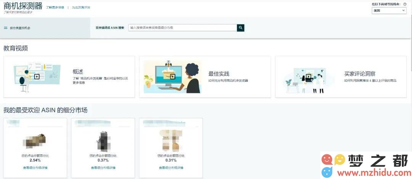View niche details for the 2.54% ASIN card
Screen dimensions: 412x179
tap(35, 168)
